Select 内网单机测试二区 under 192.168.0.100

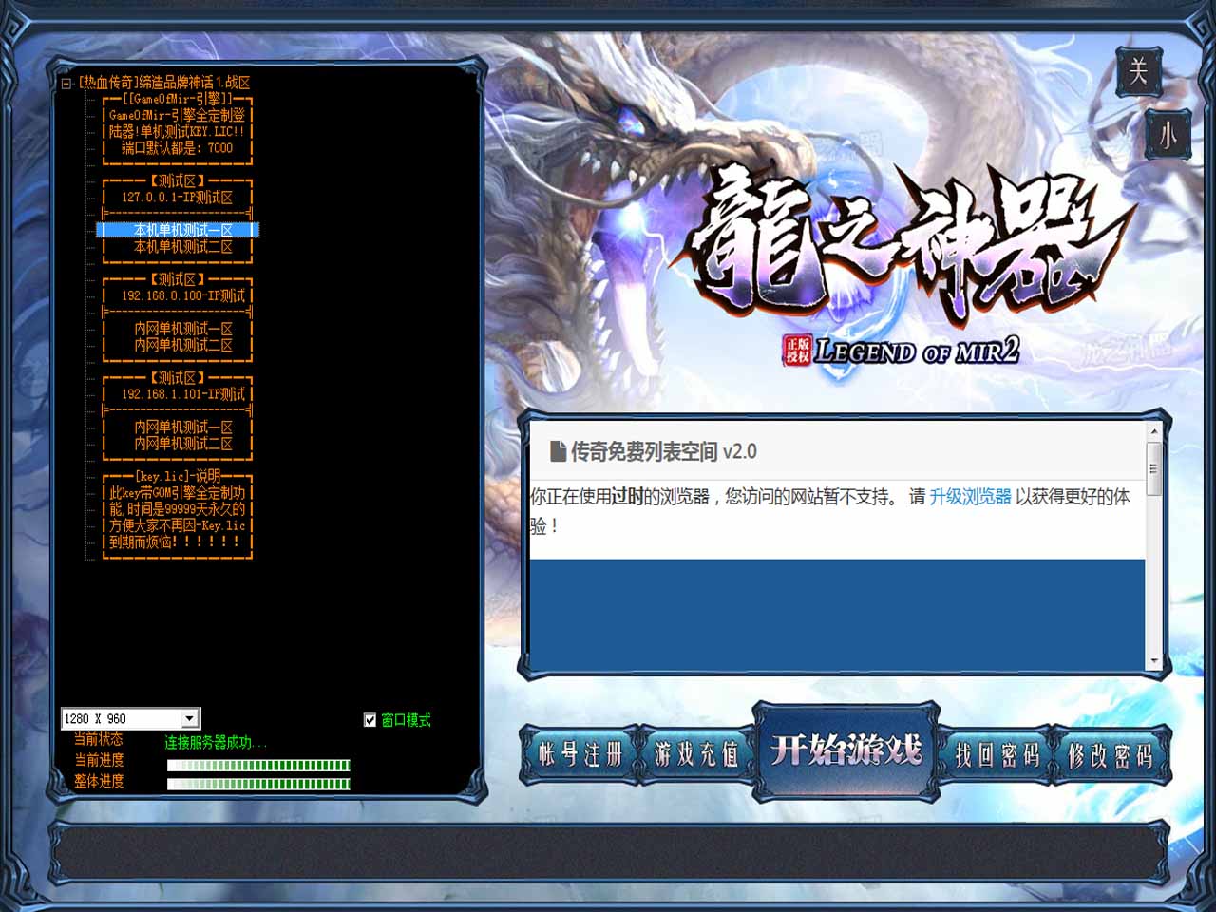point(178,345)
